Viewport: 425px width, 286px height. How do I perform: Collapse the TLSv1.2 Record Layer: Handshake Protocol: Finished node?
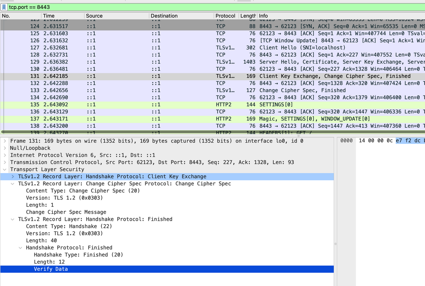coord(13,219)
